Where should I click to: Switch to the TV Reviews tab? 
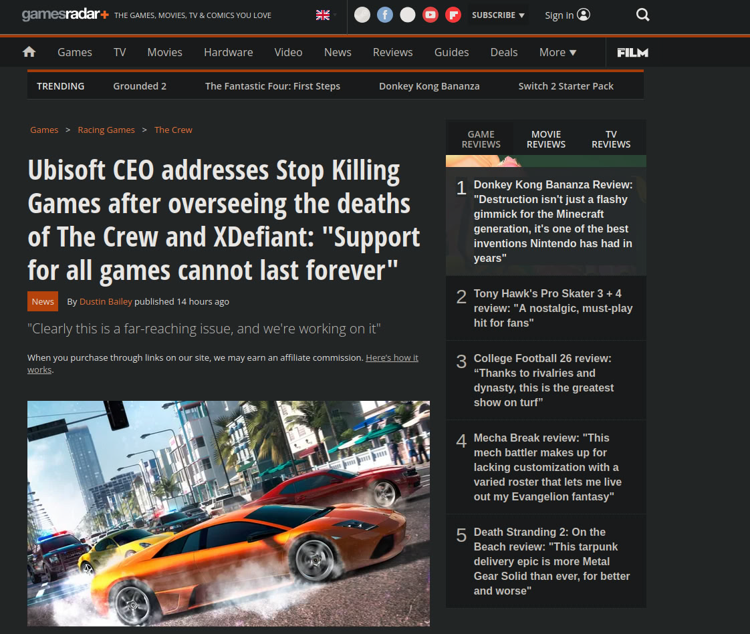point(611,139)
